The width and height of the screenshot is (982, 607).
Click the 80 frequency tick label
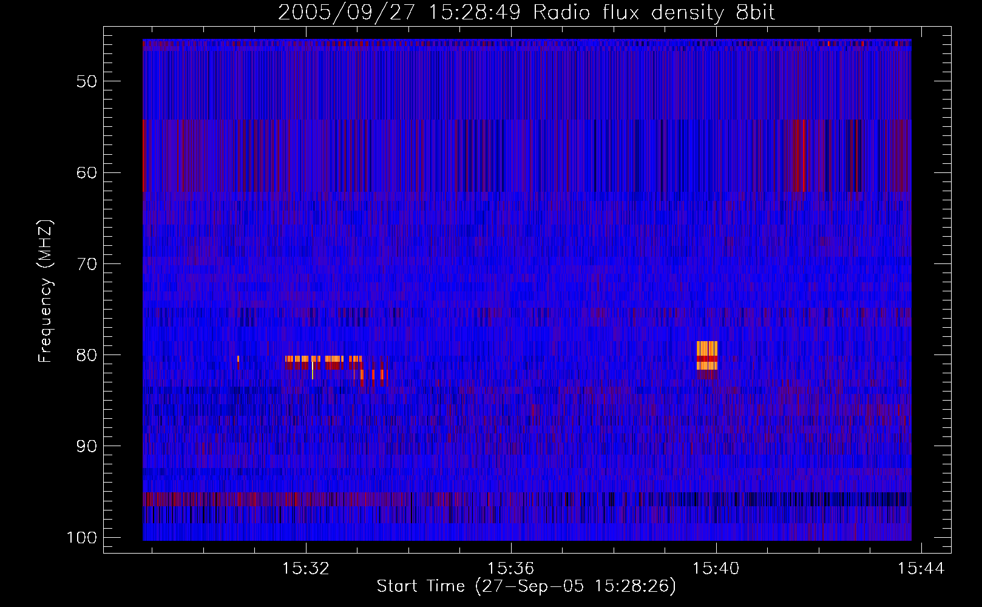(x=87, y=355)
